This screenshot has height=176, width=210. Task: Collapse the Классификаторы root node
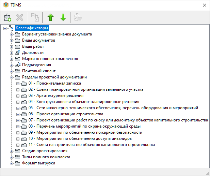point(5,28)
